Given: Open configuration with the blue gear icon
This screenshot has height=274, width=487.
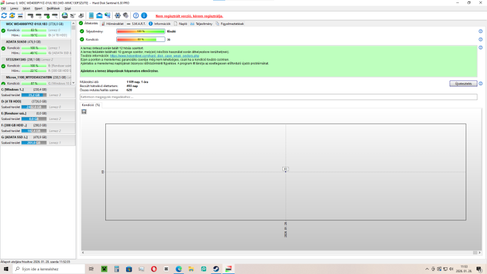Looking at the screenshot, I should (x=117, y=16).
